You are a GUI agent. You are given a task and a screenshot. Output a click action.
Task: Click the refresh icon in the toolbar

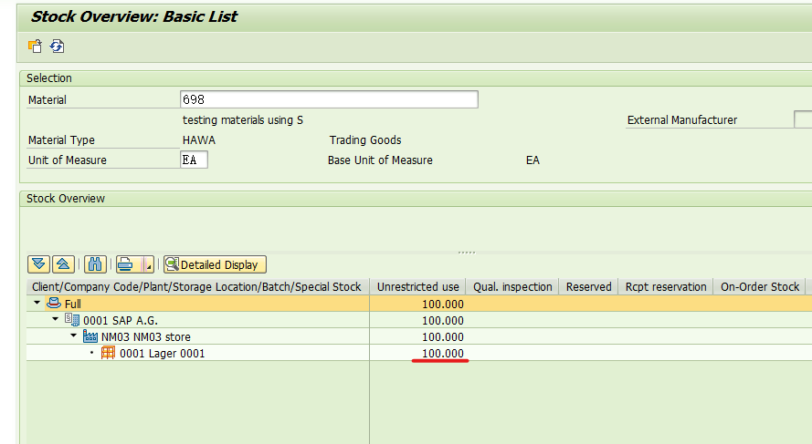57,46
